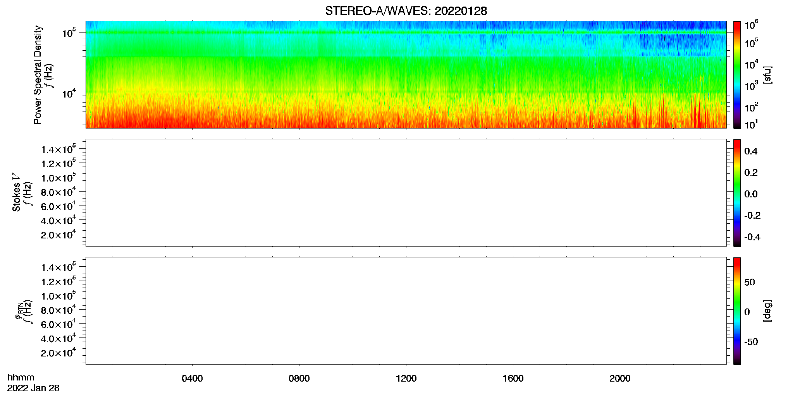Click the 1200 time tick label

tap(406, 379)
